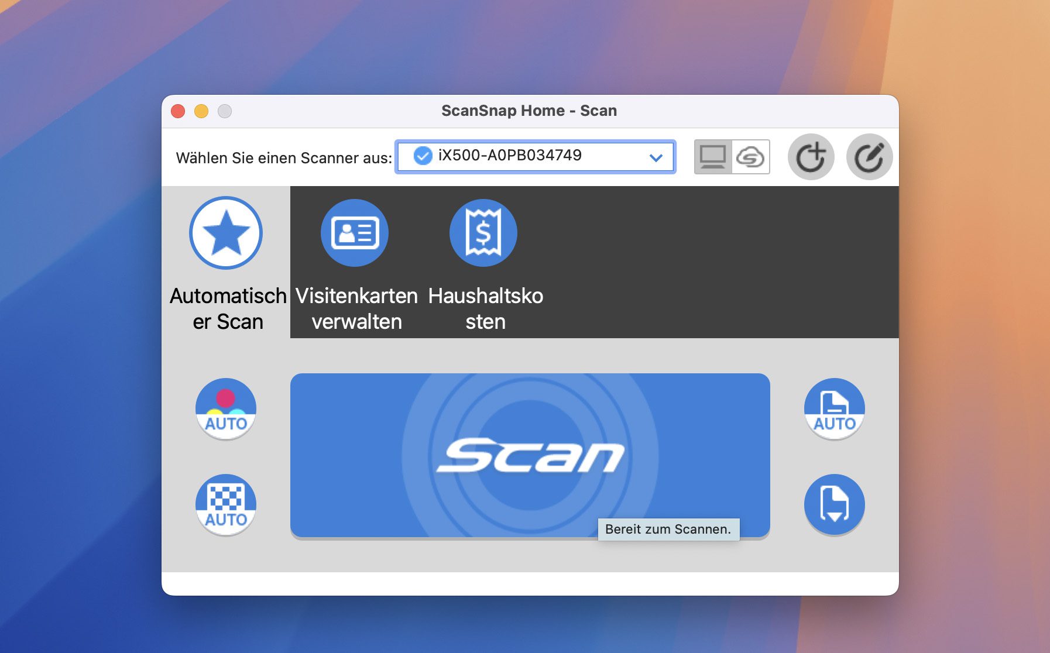Image resolution: width=1050 pixels, height=653 pixels.
Task: Select the scan side AUTO icon
Action: point(833,408)
